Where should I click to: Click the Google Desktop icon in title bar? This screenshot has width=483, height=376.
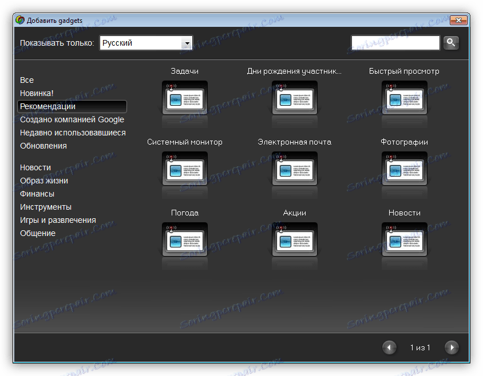point(19,19)
